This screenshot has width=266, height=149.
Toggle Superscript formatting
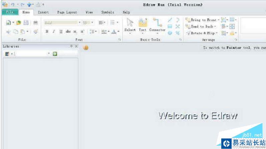[x=82, y=32]
